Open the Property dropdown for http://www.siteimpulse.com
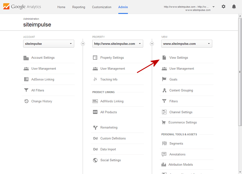The height and width of the screenshot is (174, 242). pos(118,44)
